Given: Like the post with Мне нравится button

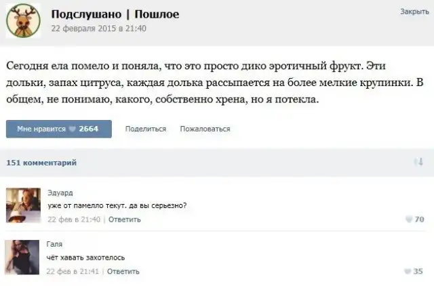Looking at the screenshot, I should (x=59, y=129).
